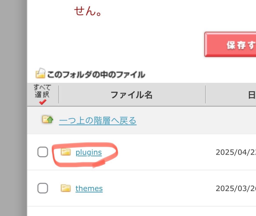Click the up-one-level folder arrow icon
The image size is (256, 216).
47,120
